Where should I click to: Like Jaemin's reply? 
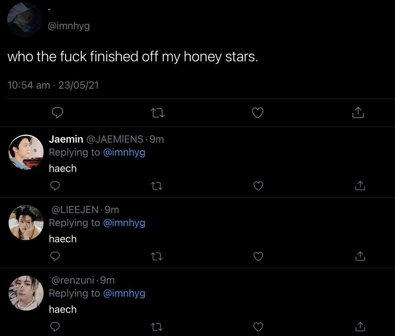pyautogui.click(x=258, y=186)
